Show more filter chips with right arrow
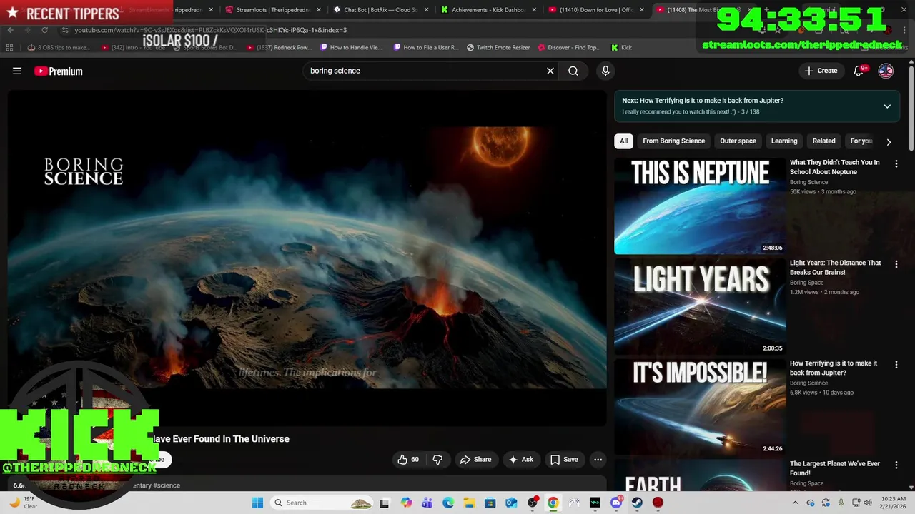Screen dimensions: 915x514 click(889, 141)
